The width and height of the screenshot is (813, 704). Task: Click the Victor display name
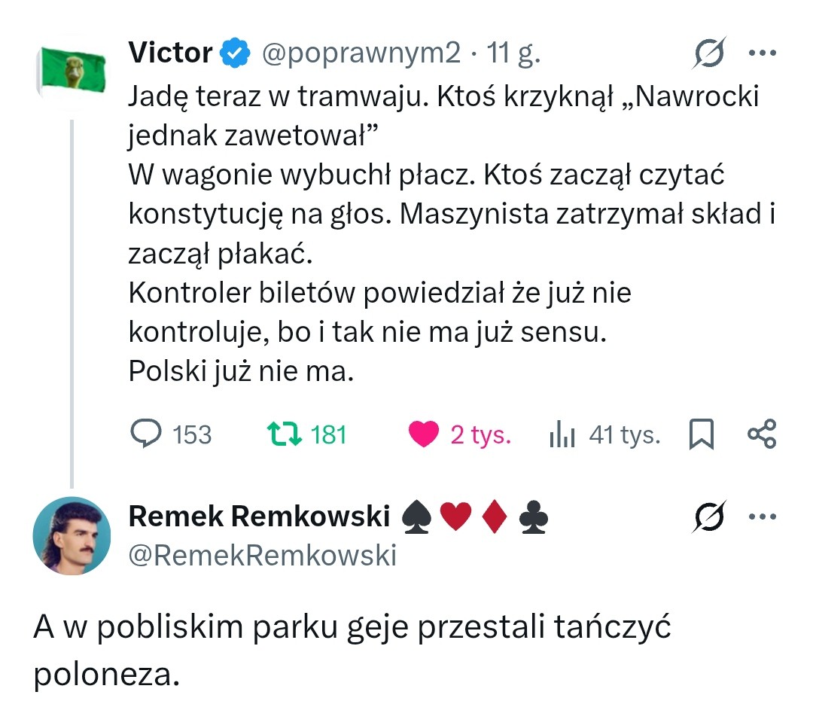[169, 52]
